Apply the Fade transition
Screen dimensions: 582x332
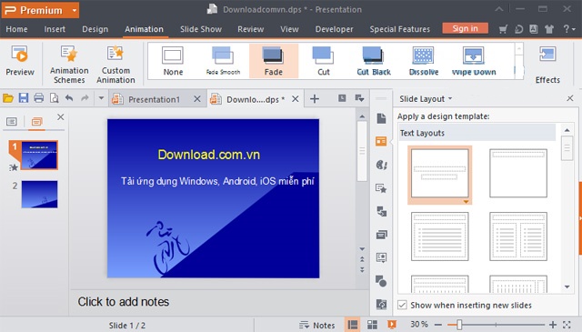[274, 61]
